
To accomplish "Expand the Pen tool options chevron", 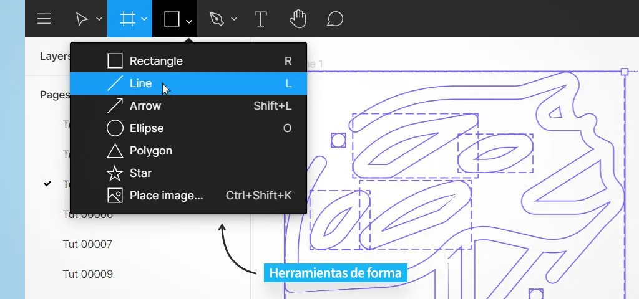I will tap(233, 19).
